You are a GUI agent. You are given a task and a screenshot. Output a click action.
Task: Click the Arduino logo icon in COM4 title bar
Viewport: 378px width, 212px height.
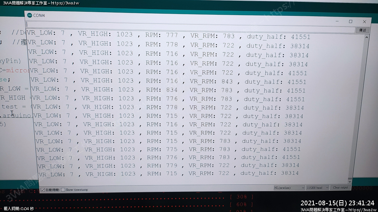pos(30,15)
